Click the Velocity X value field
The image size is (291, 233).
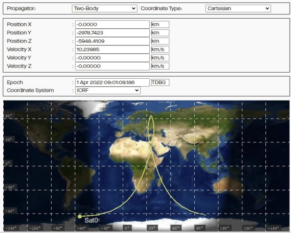(112, 49)
